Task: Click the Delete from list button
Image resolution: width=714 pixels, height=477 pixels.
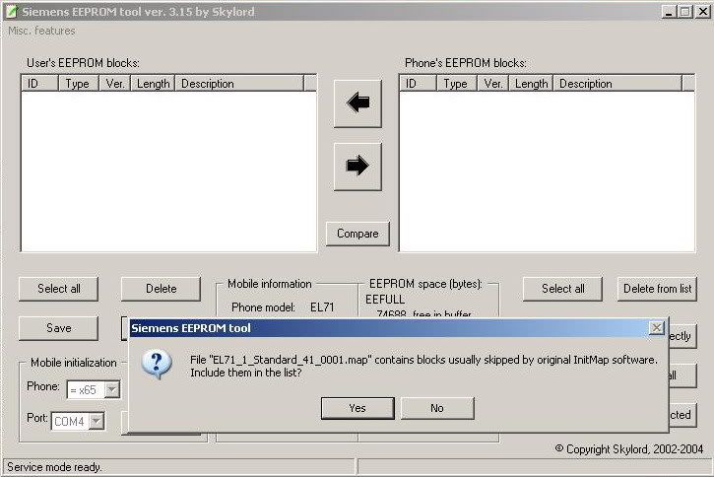Action: pyautogui.click(x=657, y=289)
